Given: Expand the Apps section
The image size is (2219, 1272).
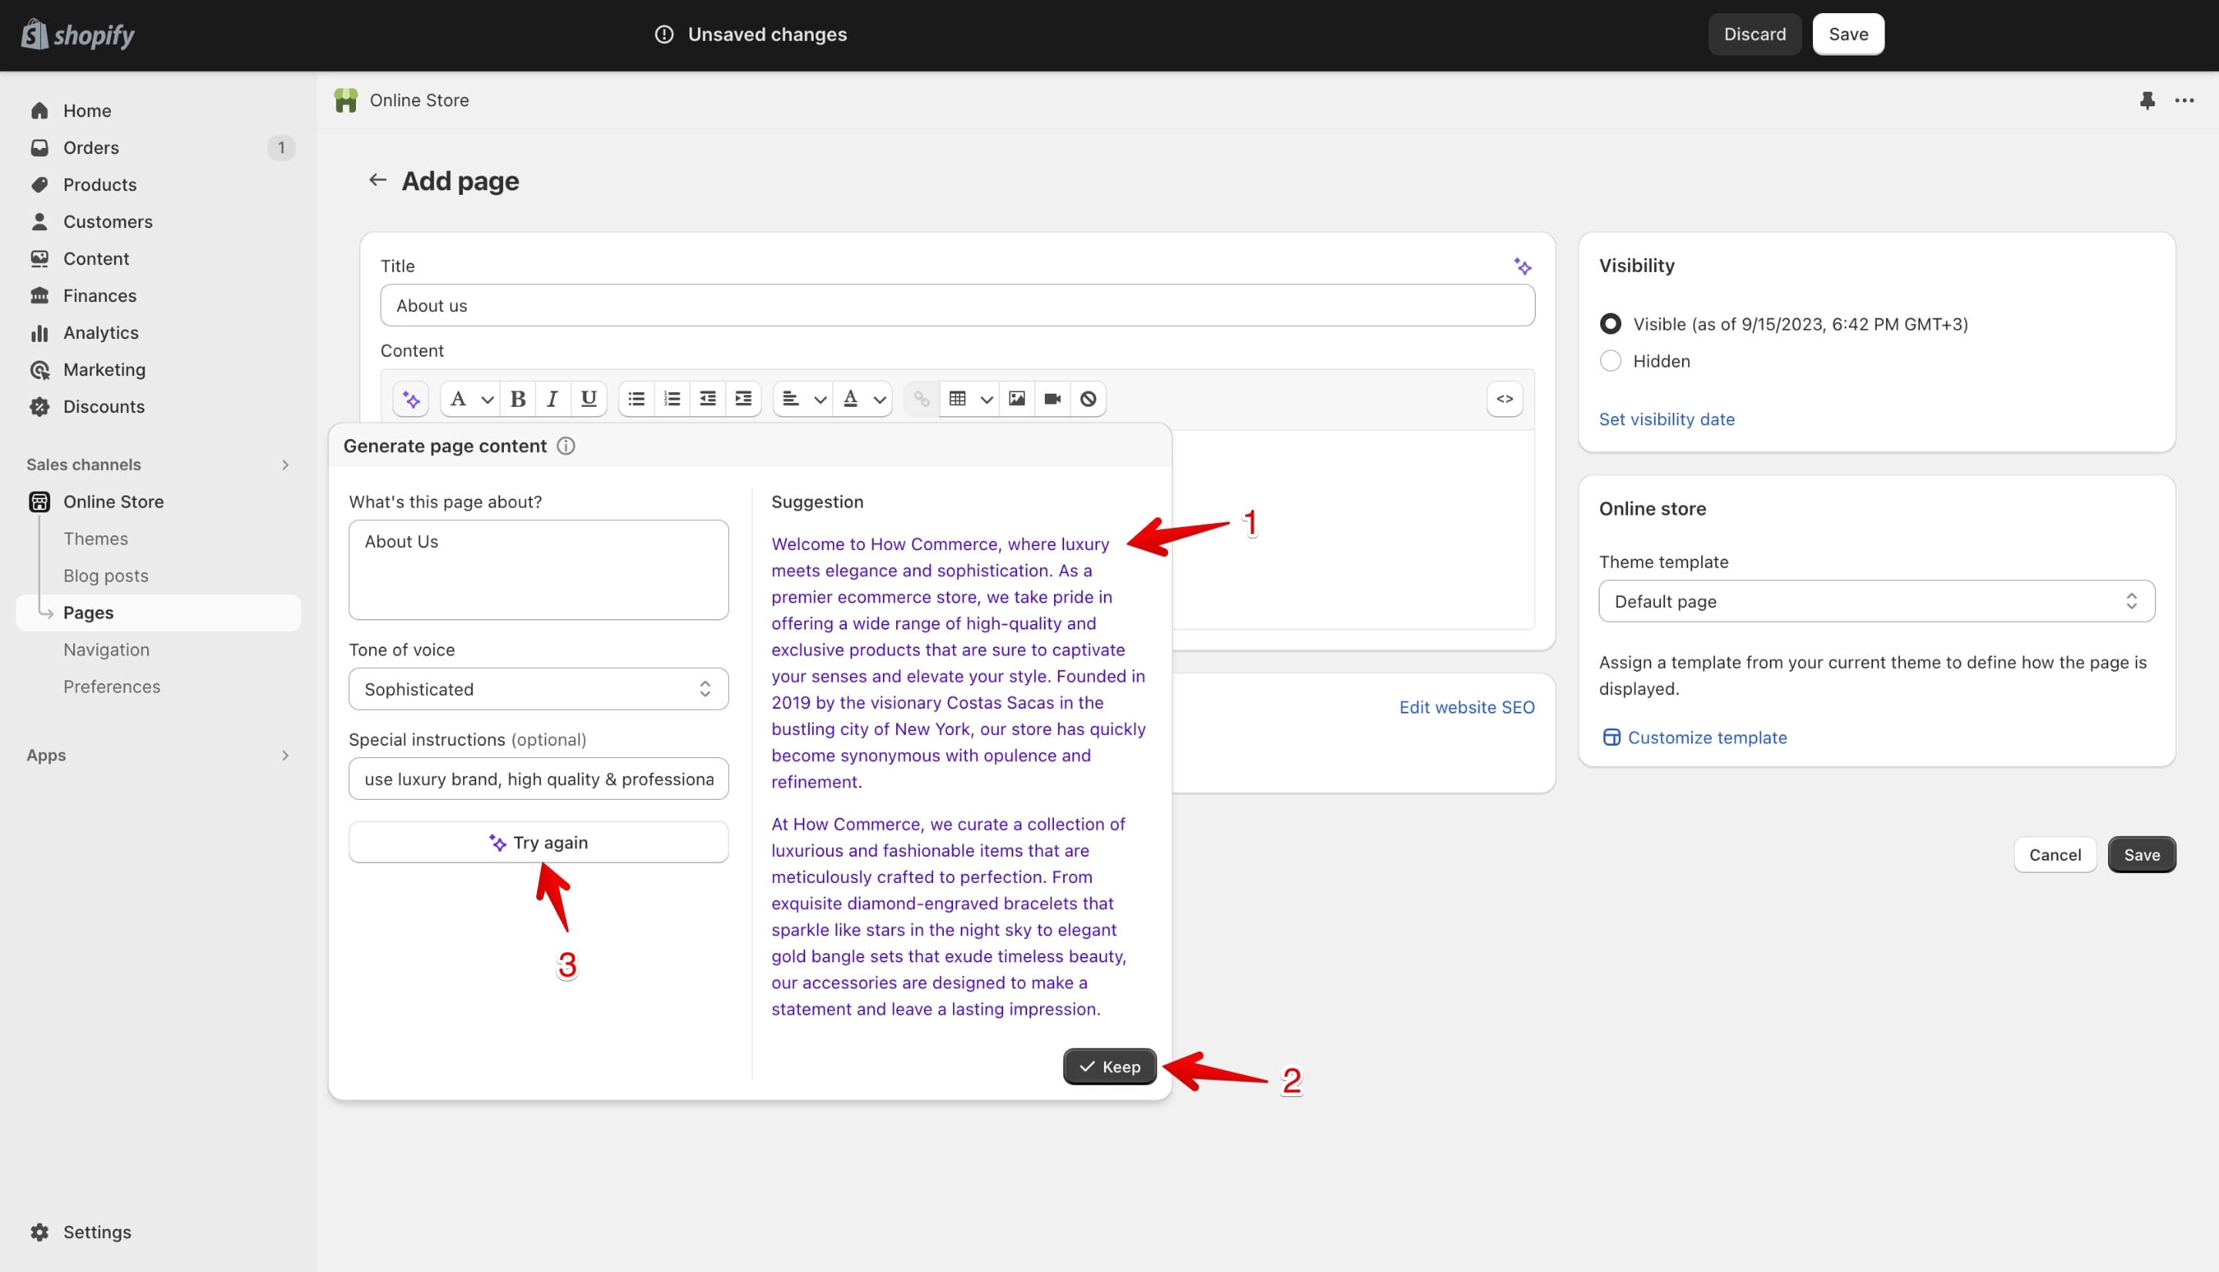Looking at the screenshot, I should pyautogui.click(x=285, y=756).
